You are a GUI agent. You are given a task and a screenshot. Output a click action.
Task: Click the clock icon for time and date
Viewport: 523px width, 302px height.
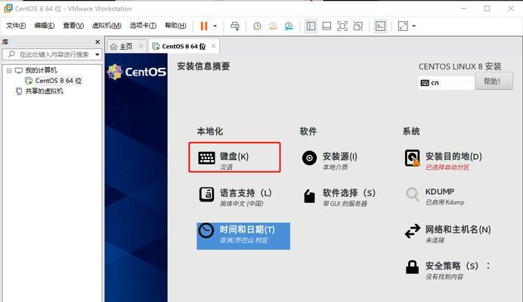click(x=206, y=231)
